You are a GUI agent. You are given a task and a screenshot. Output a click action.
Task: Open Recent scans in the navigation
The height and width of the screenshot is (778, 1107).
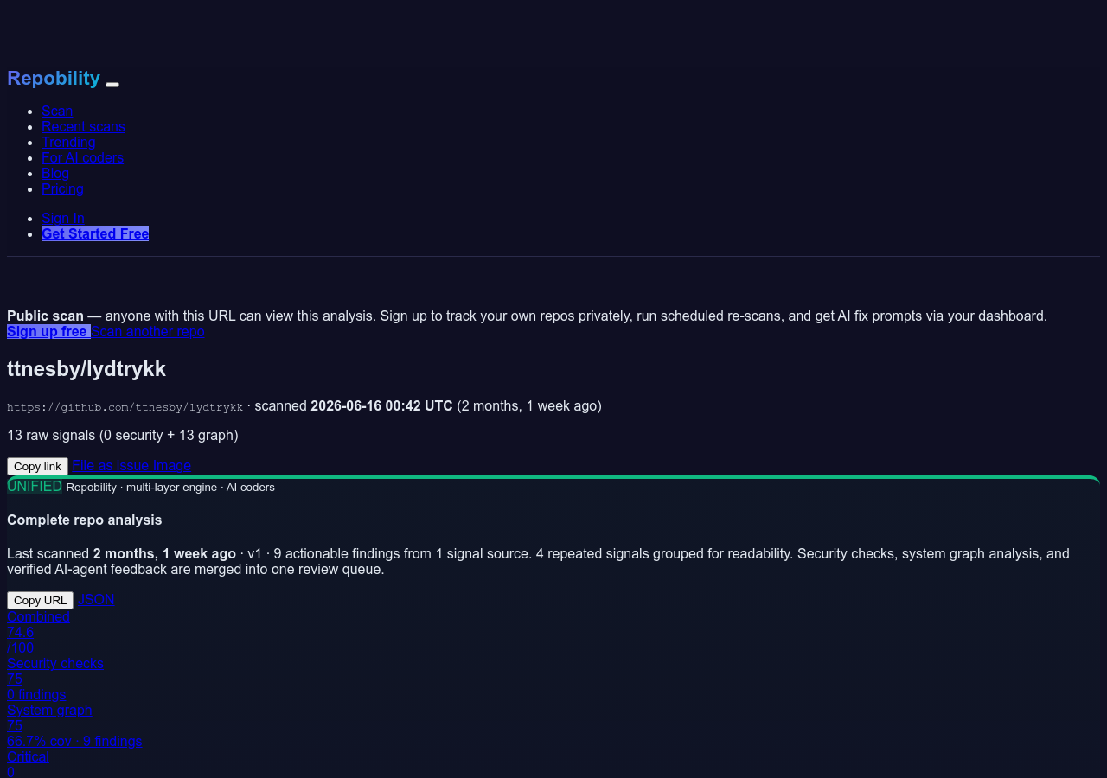tap(83, 126)
